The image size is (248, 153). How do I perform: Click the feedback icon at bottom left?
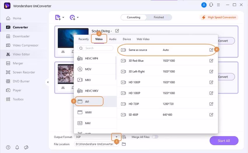point(26,147)
